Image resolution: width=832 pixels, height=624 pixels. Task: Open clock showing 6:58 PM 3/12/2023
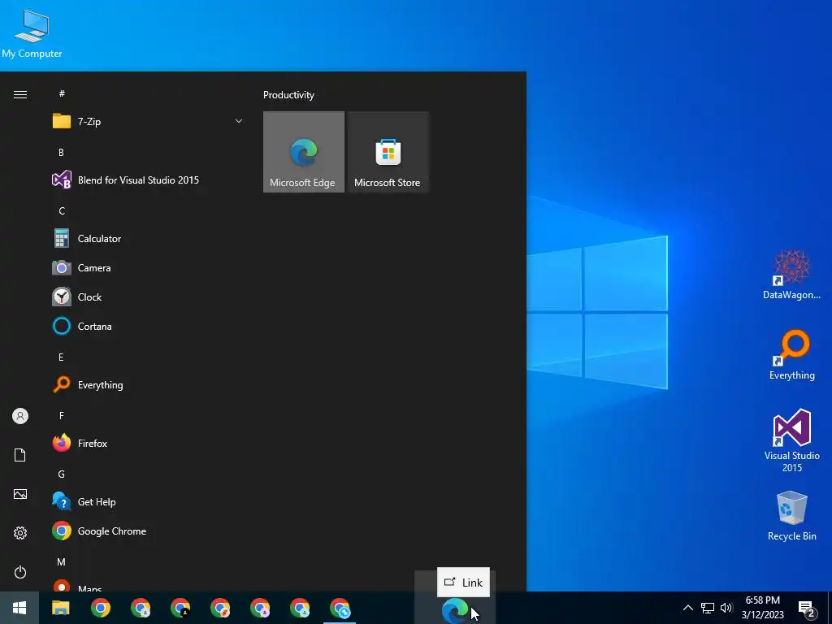coord(762,608)
